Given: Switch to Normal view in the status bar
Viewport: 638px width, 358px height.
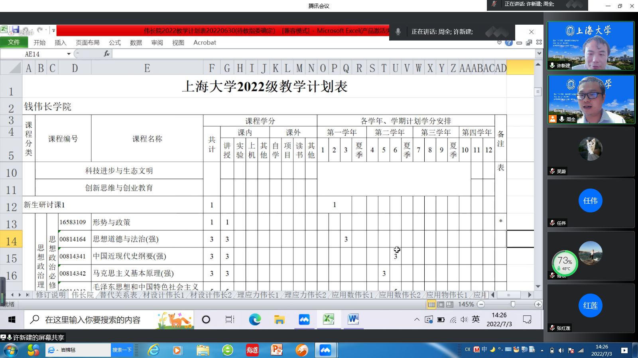Looking at the screenshot, I should [x=431, y=305].
